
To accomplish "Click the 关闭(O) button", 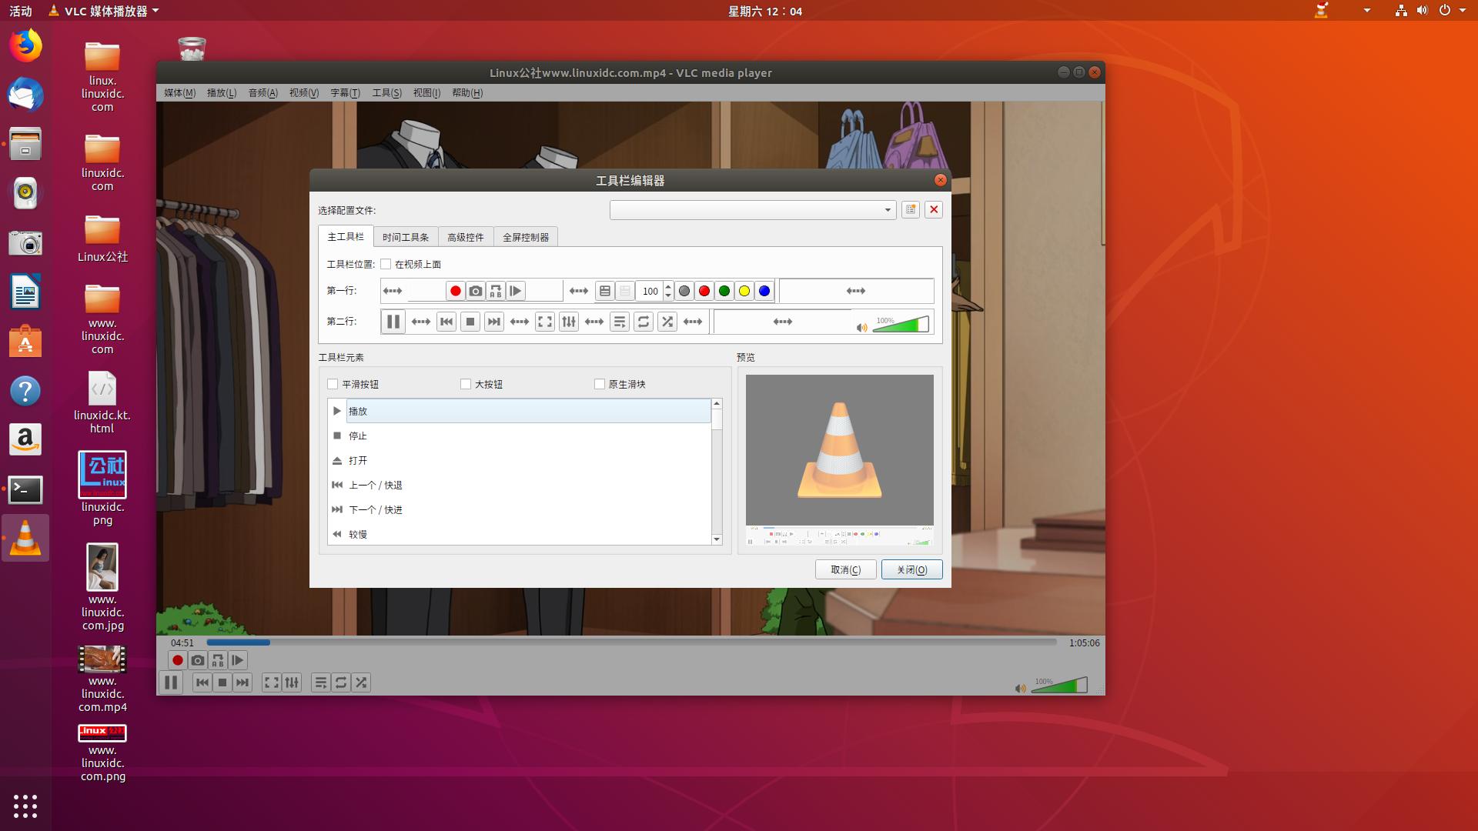I will point(911,569).
